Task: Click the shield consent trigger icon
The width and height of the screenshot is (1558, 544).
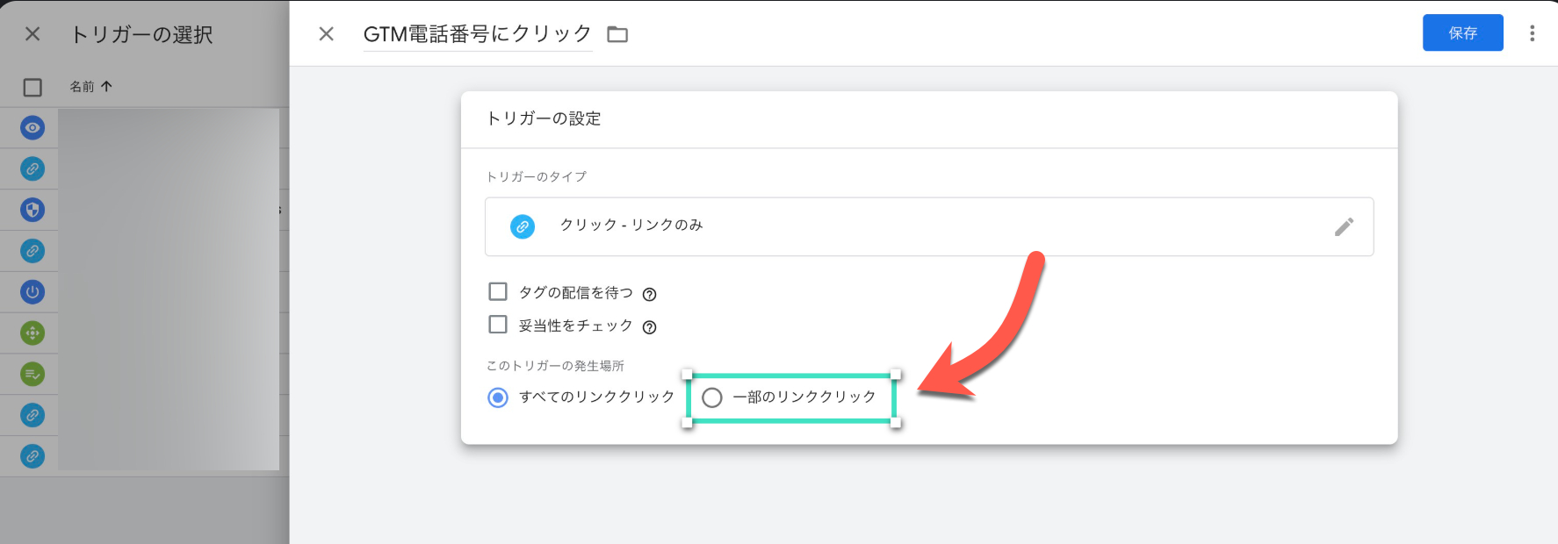Action: tap(32, 210)
